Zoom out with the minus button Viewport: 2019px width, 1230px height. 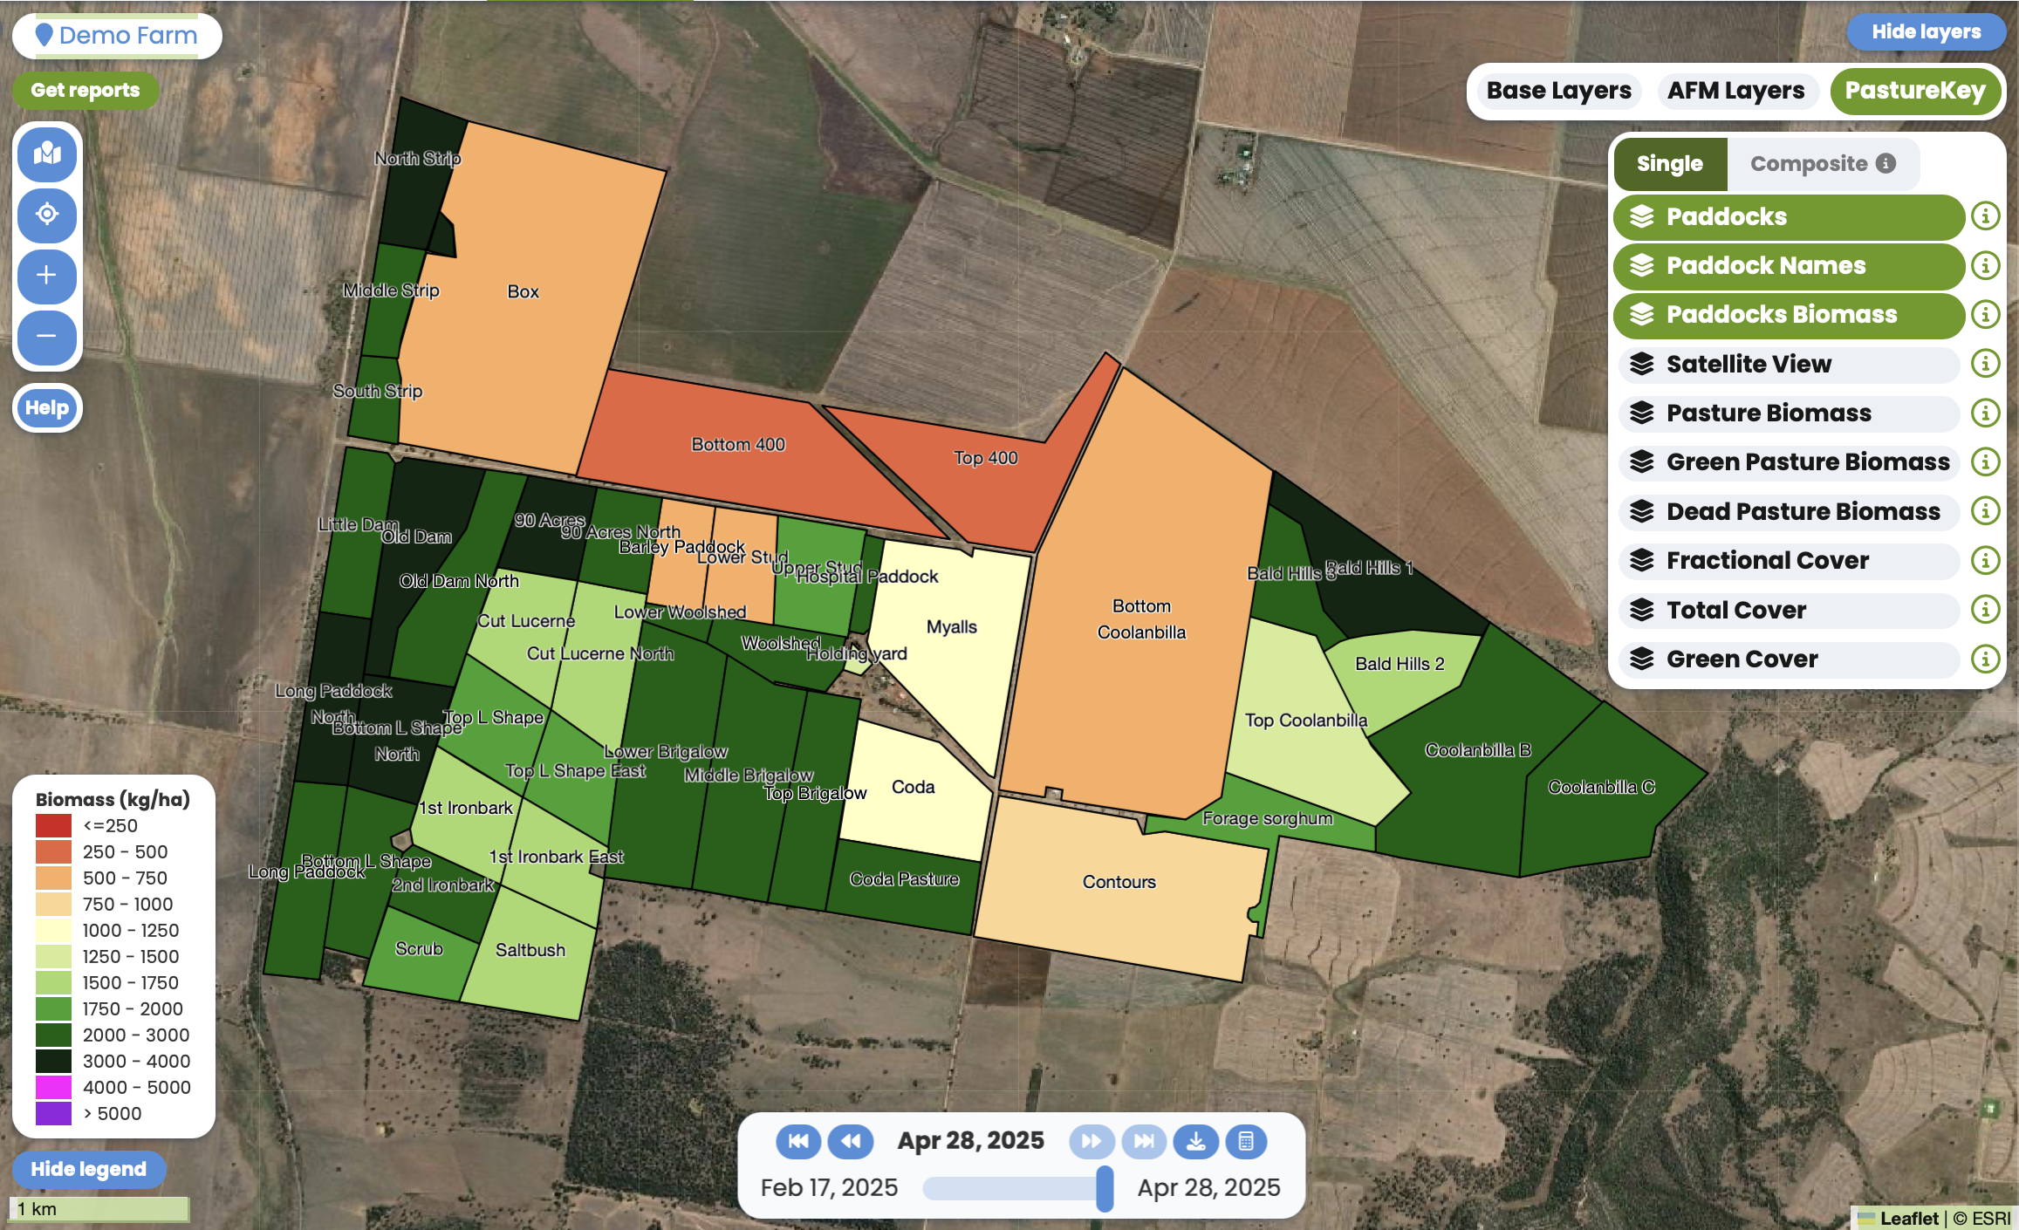click(x=47, y=336)
